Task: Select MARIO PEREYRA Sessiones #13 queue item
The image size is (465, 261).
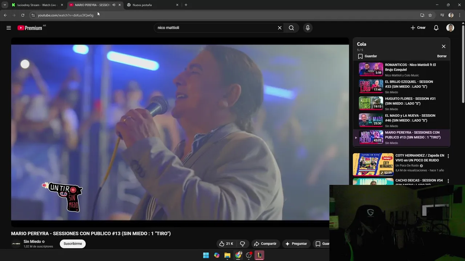Action: tap(401, 137)
